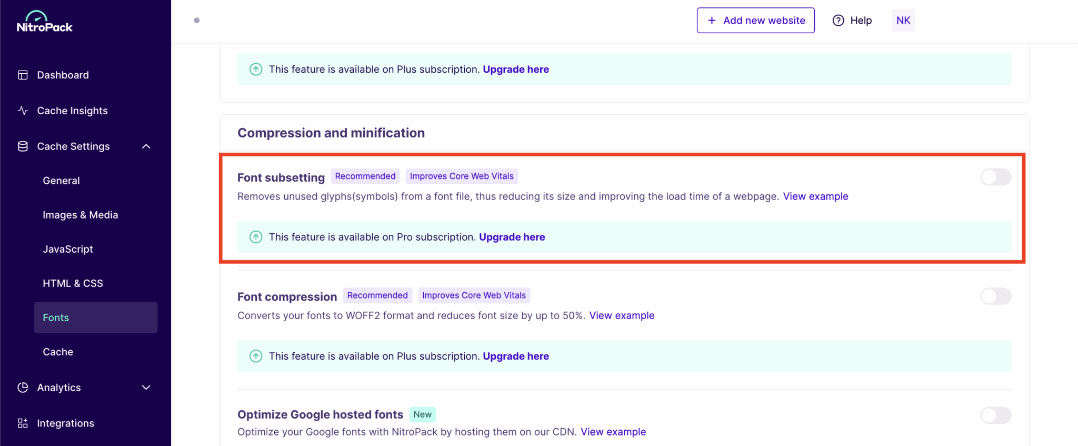Switch to the Fonts settings tab

[56, 318]
